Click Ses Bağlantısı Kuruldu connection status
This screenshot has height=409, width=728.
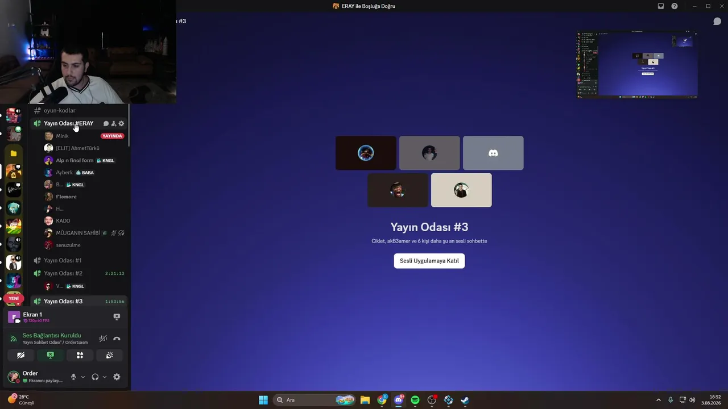pyautogui.click(x=52, y=335)
